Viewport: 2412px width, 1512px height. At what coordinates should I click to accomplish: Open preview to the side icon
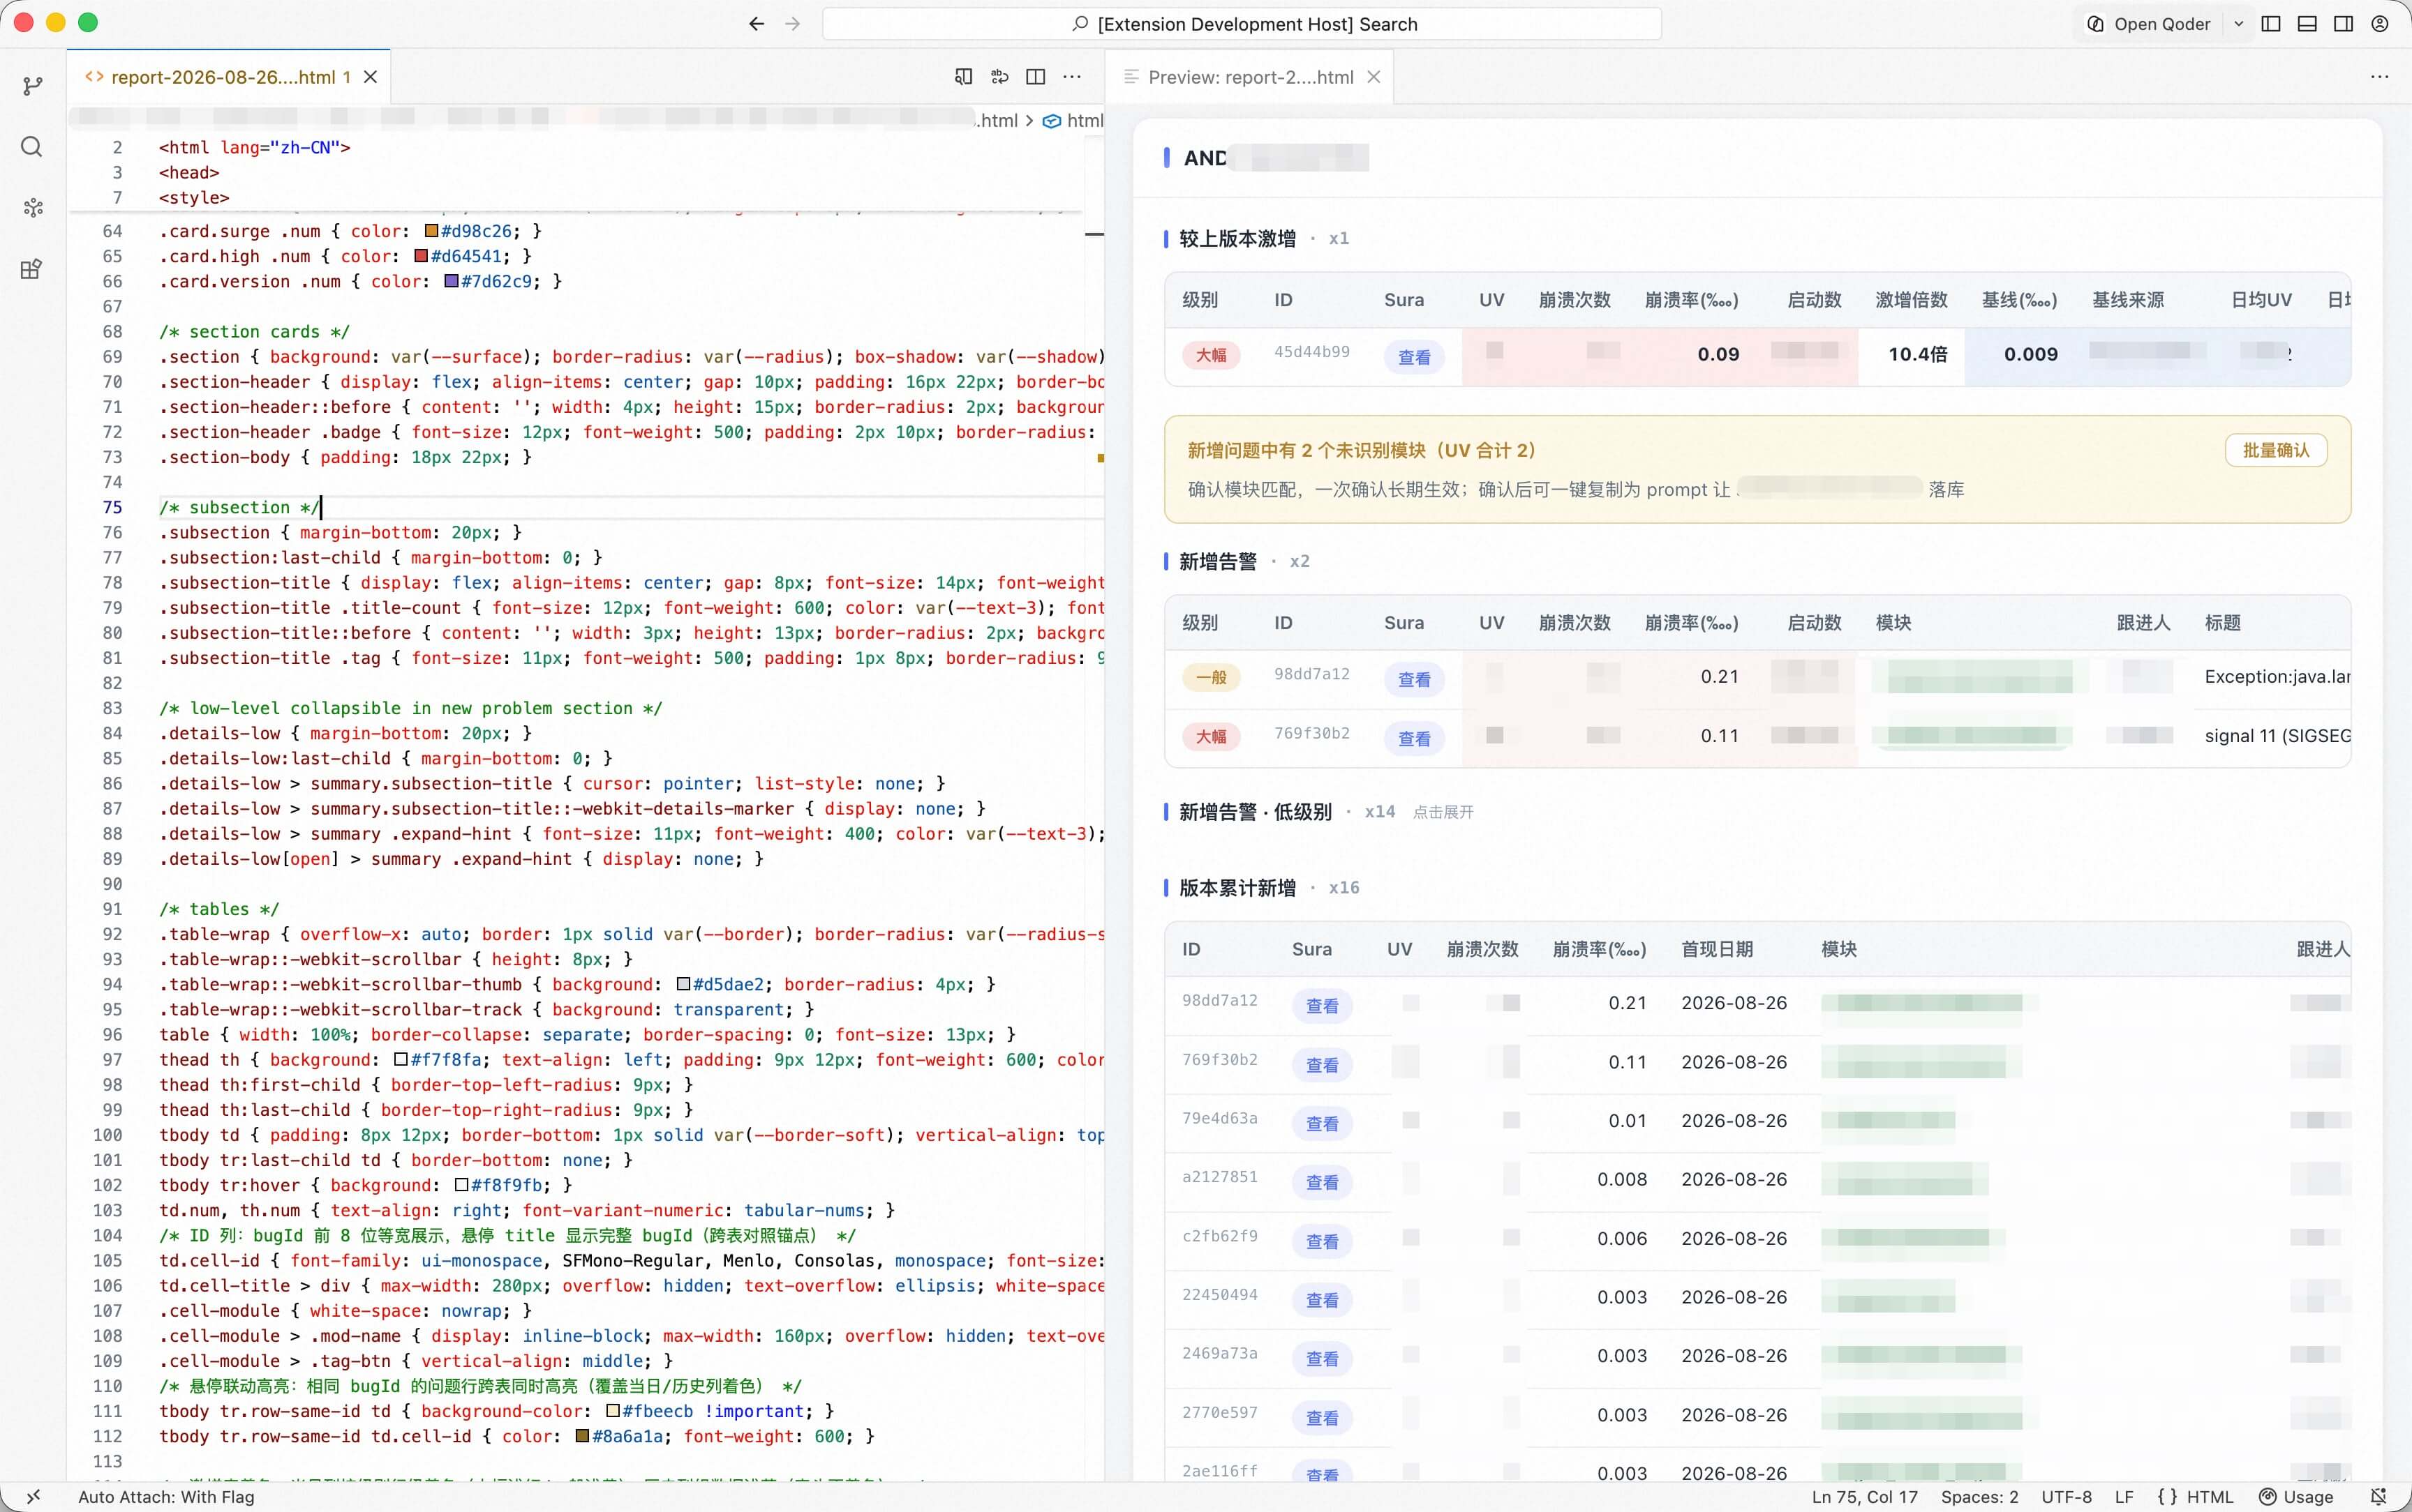pyautogui.click(x=963, y=77)
